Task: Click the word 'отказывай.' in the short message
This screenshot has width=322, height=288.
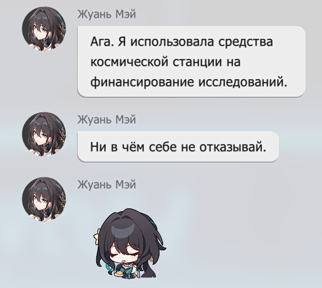Action: coord(233,147)
